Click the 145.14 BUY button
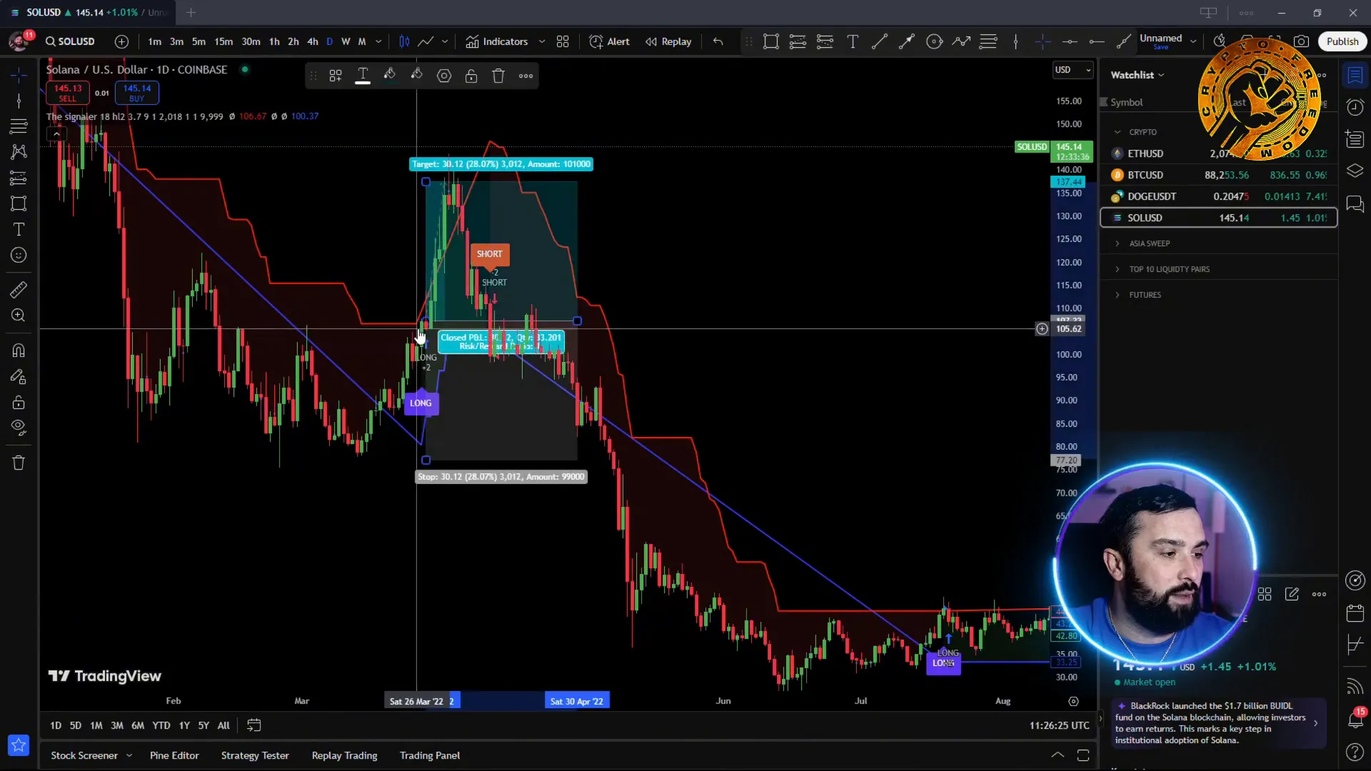Screen dimensions: 1371x771 tap(137, 93)
